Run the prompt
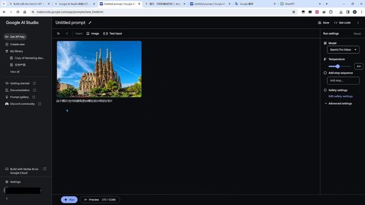 tap(69, 200)
